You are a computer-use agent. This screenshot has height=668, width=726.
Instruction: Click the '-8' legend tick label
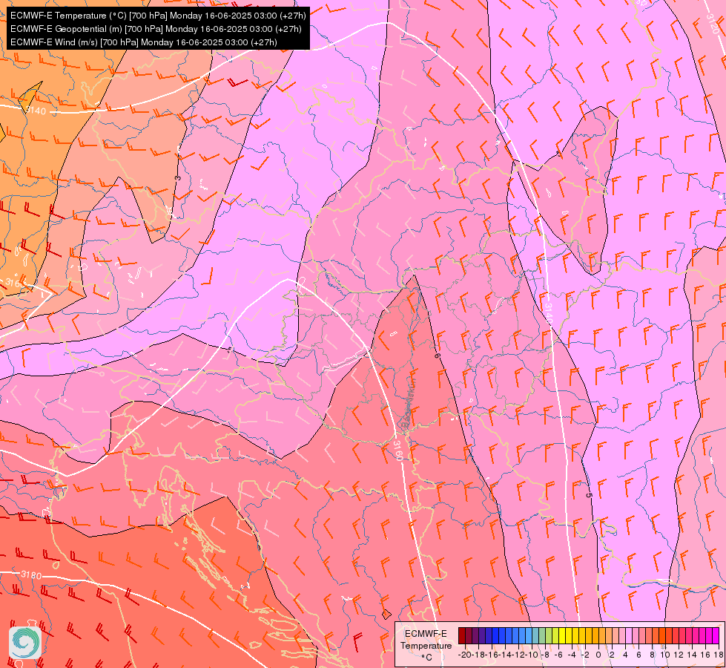coord(545,655)
